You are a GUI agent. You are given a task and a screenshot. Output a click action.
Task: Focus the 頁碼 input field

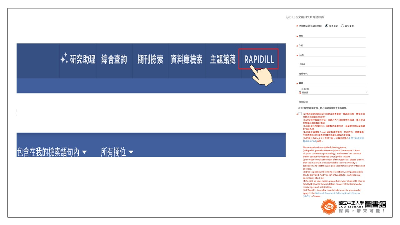332,83
